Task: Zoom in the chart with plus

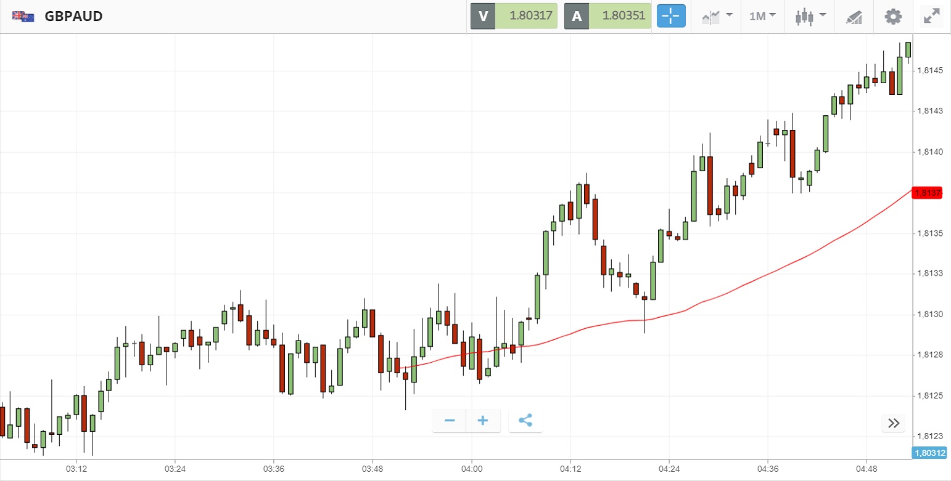Action: coord(483,421)
